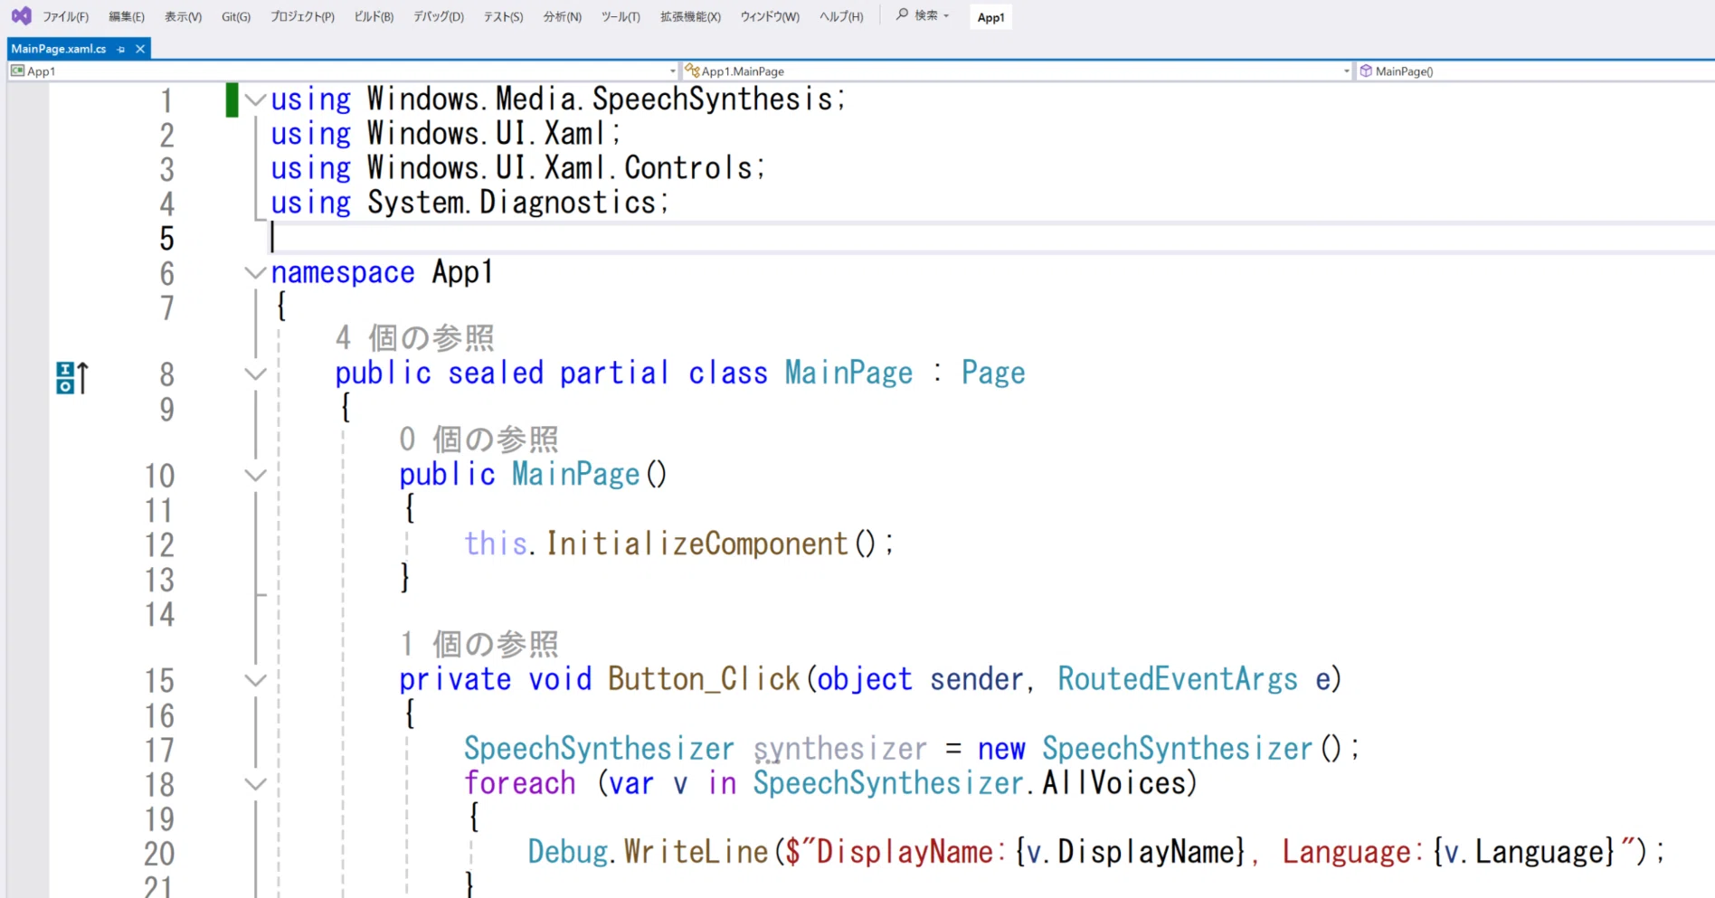Click the underlined synthesizer variable name
The image size is (1715, 898).
pyautogui.click(x=840, y=749)
